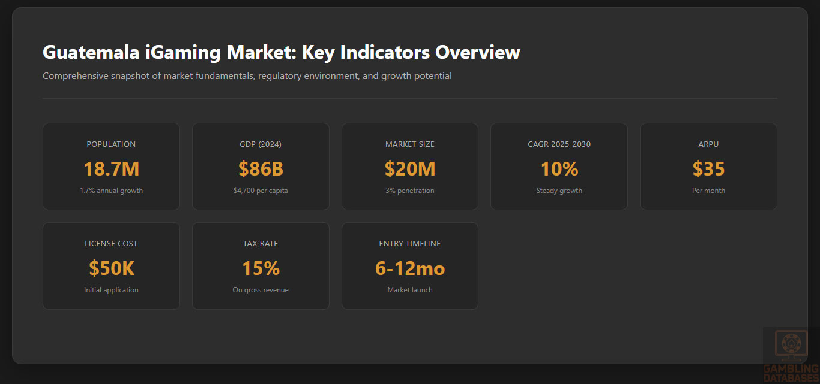
Task: Select the Population 18.7M value
Action: click(x=111, y=169)
